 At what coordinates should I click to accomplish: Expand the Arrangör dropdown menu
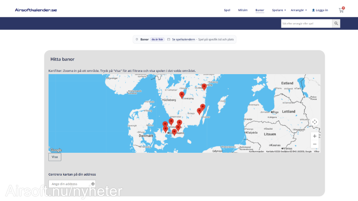click(x=298, y=10)
